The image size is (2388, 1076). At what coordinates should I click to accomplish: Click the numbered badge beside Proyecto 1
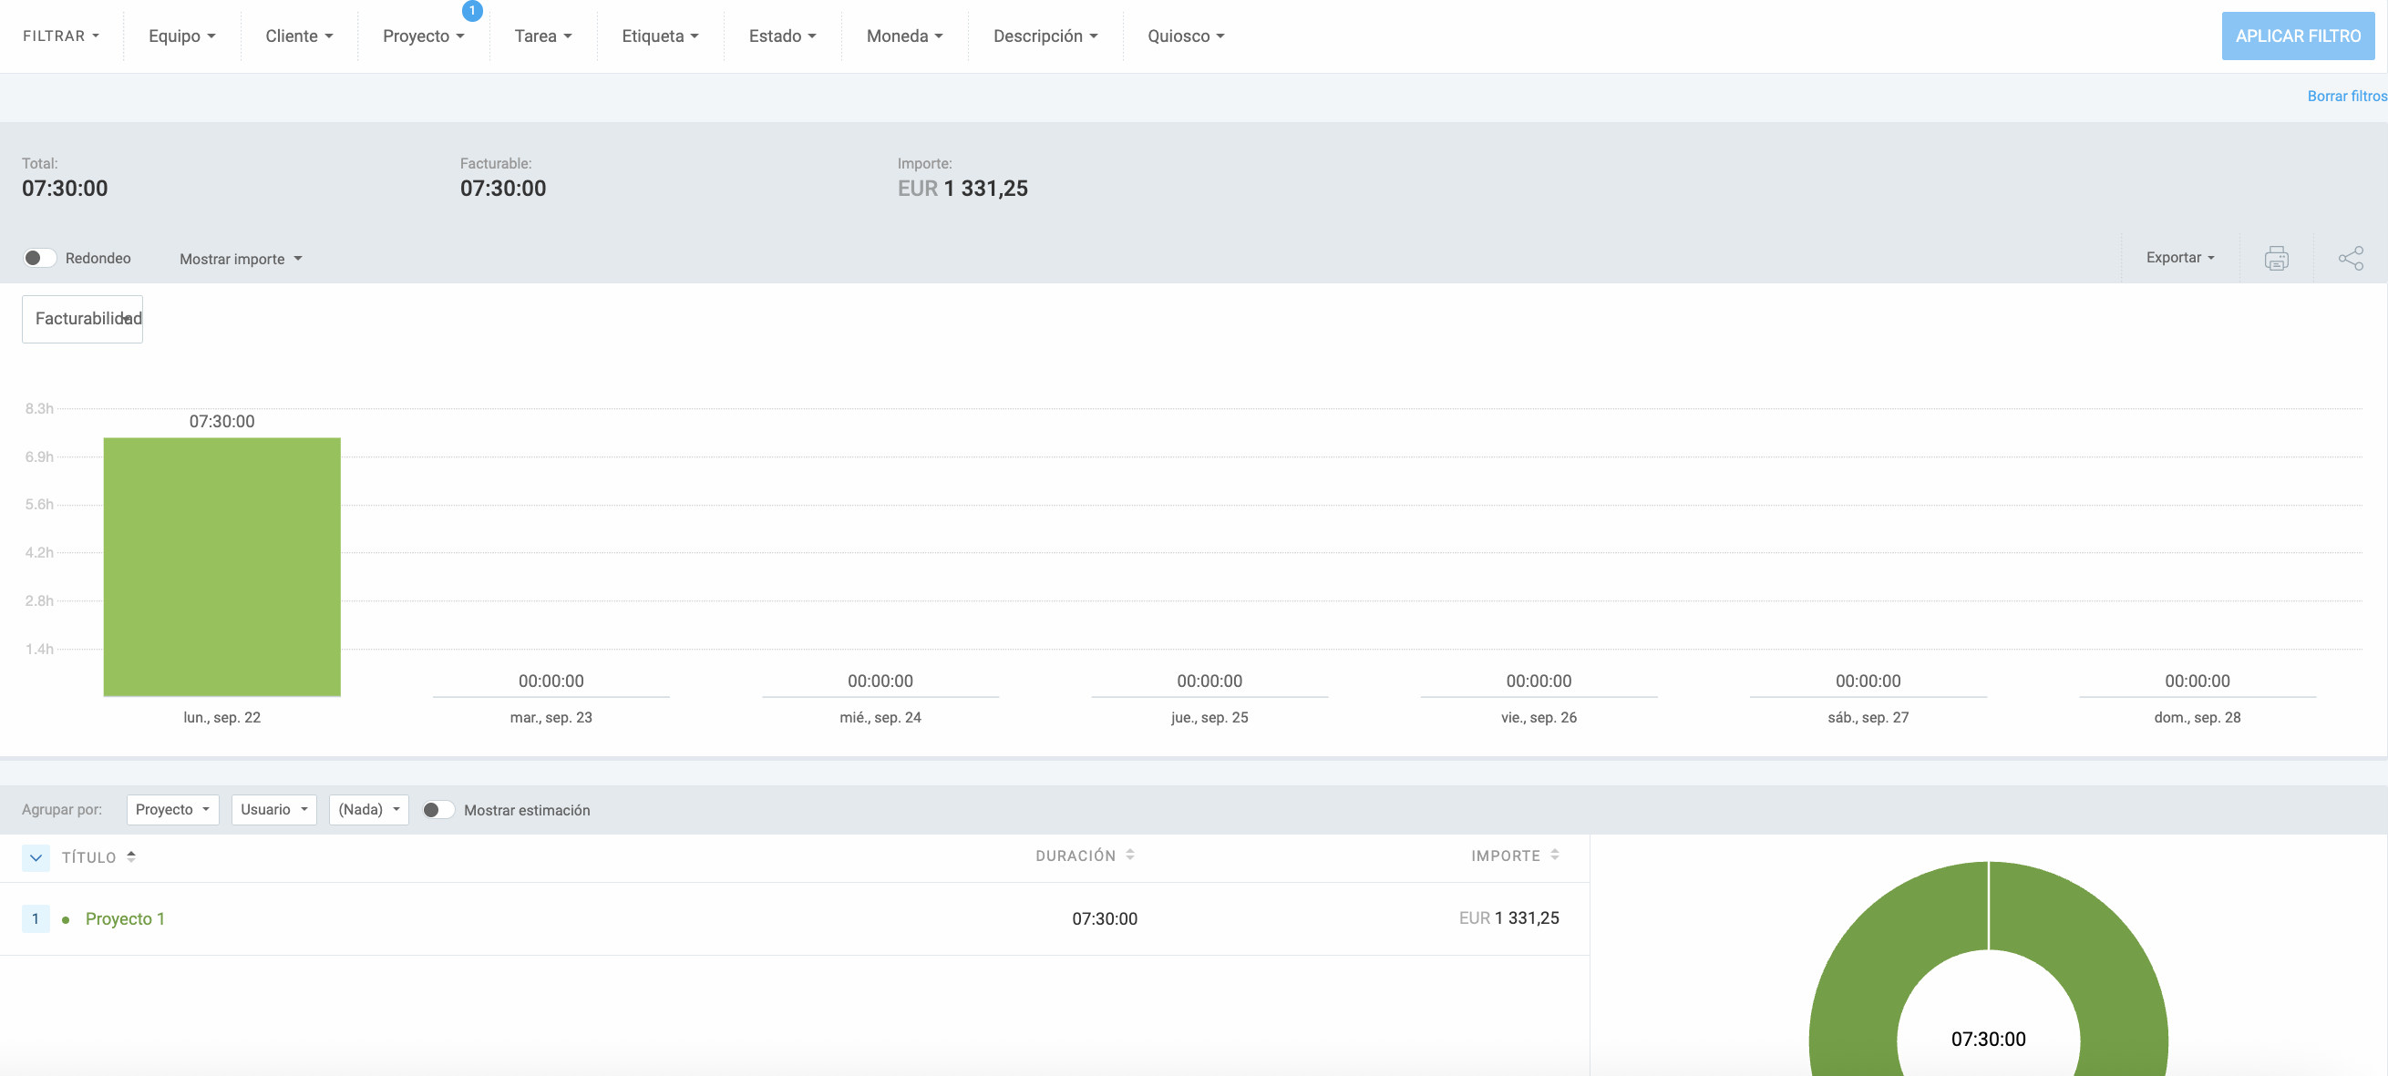36,918
